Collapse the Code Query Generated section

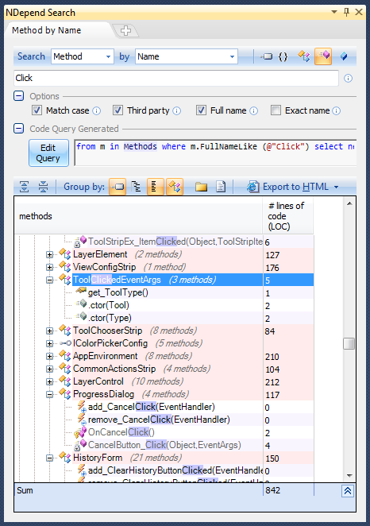pos(19,129)
